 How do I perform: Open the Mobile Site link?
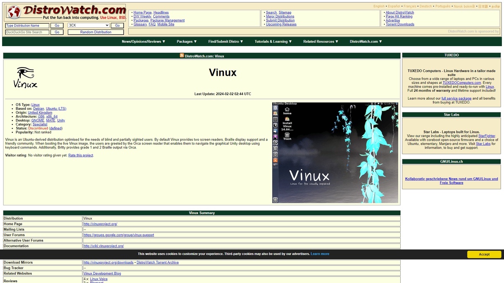(166, 24)
